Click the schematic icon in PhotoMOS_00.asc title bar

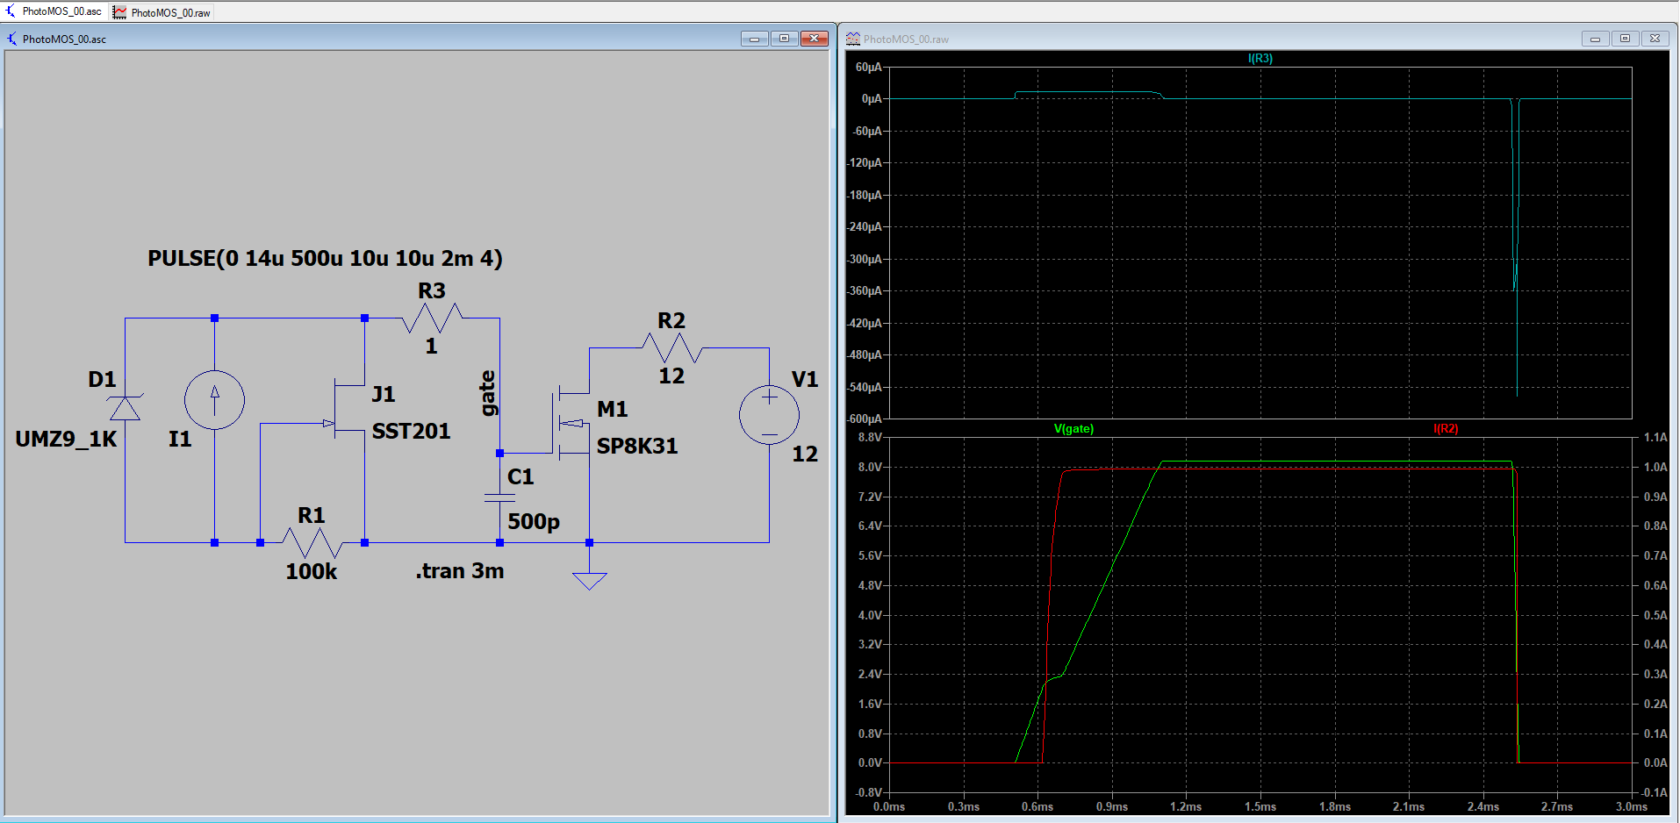12,39
